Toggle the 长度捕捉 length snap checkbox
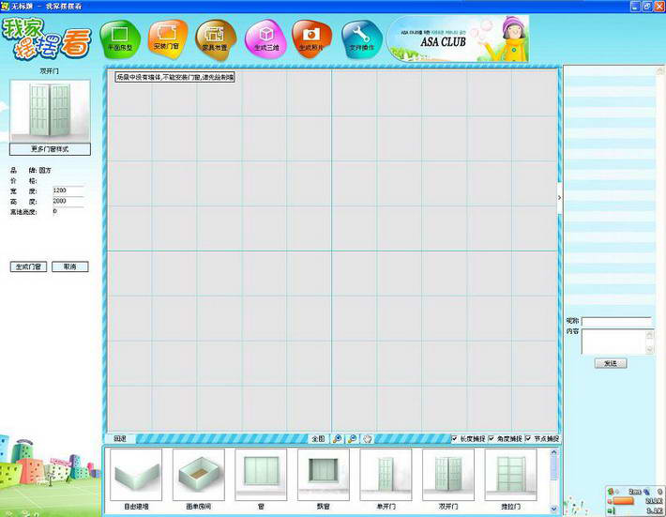 pos(455,438)
